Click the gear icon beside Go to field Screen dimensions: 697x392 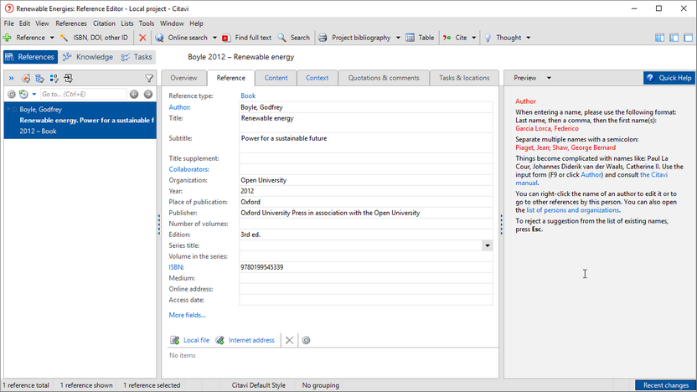point(12,94)
